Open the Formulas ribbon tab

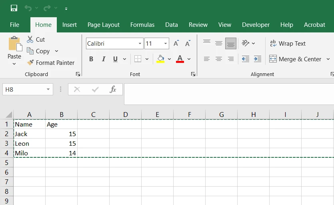142,24
